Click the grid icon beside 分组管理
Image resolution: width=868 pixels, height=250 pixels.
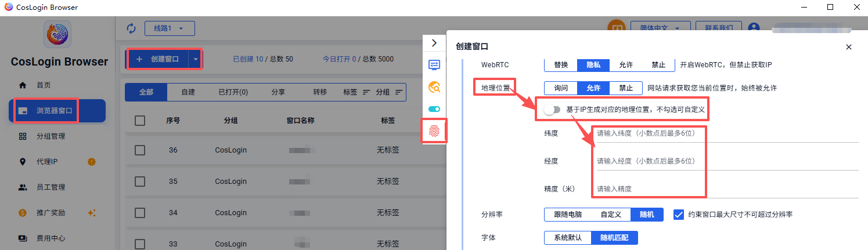tap(23, 136)
